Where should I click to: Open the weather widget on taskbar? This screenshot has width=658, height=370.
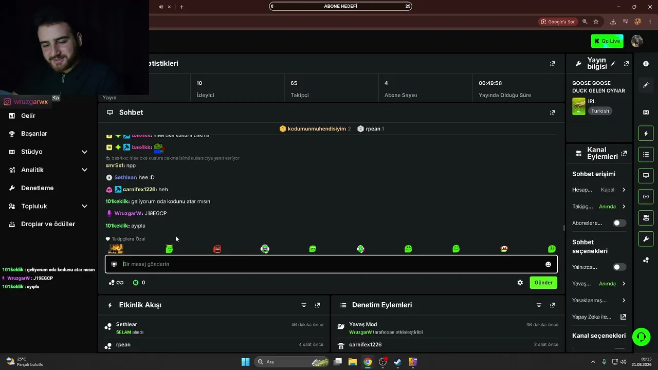click(25, 362)
